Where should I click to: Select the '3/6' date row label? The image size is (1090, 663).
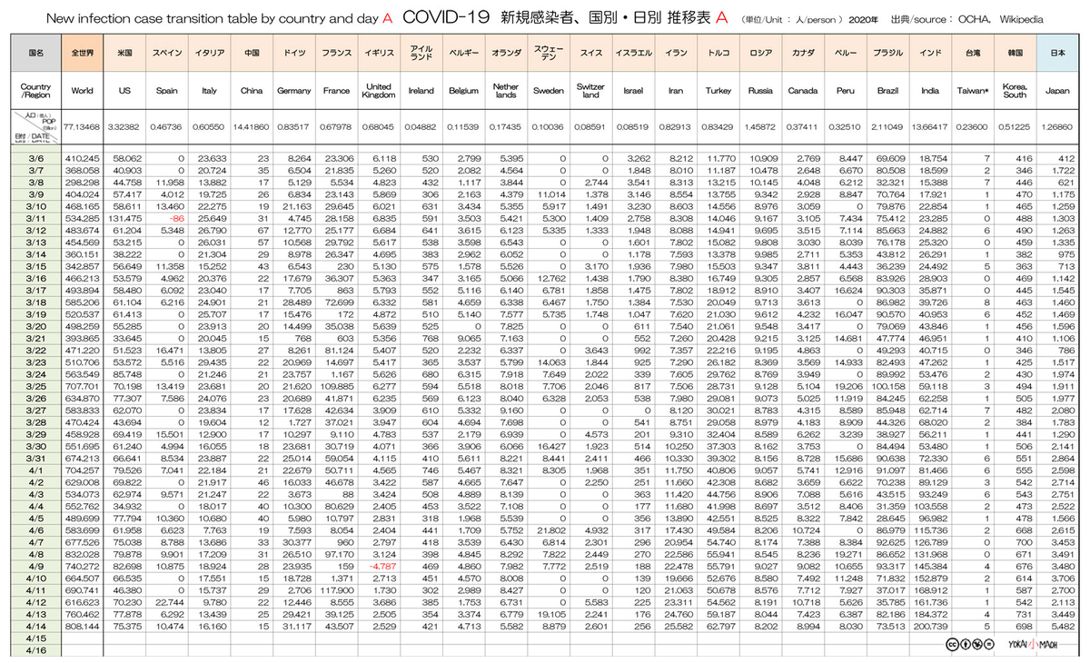click(35, 158)
